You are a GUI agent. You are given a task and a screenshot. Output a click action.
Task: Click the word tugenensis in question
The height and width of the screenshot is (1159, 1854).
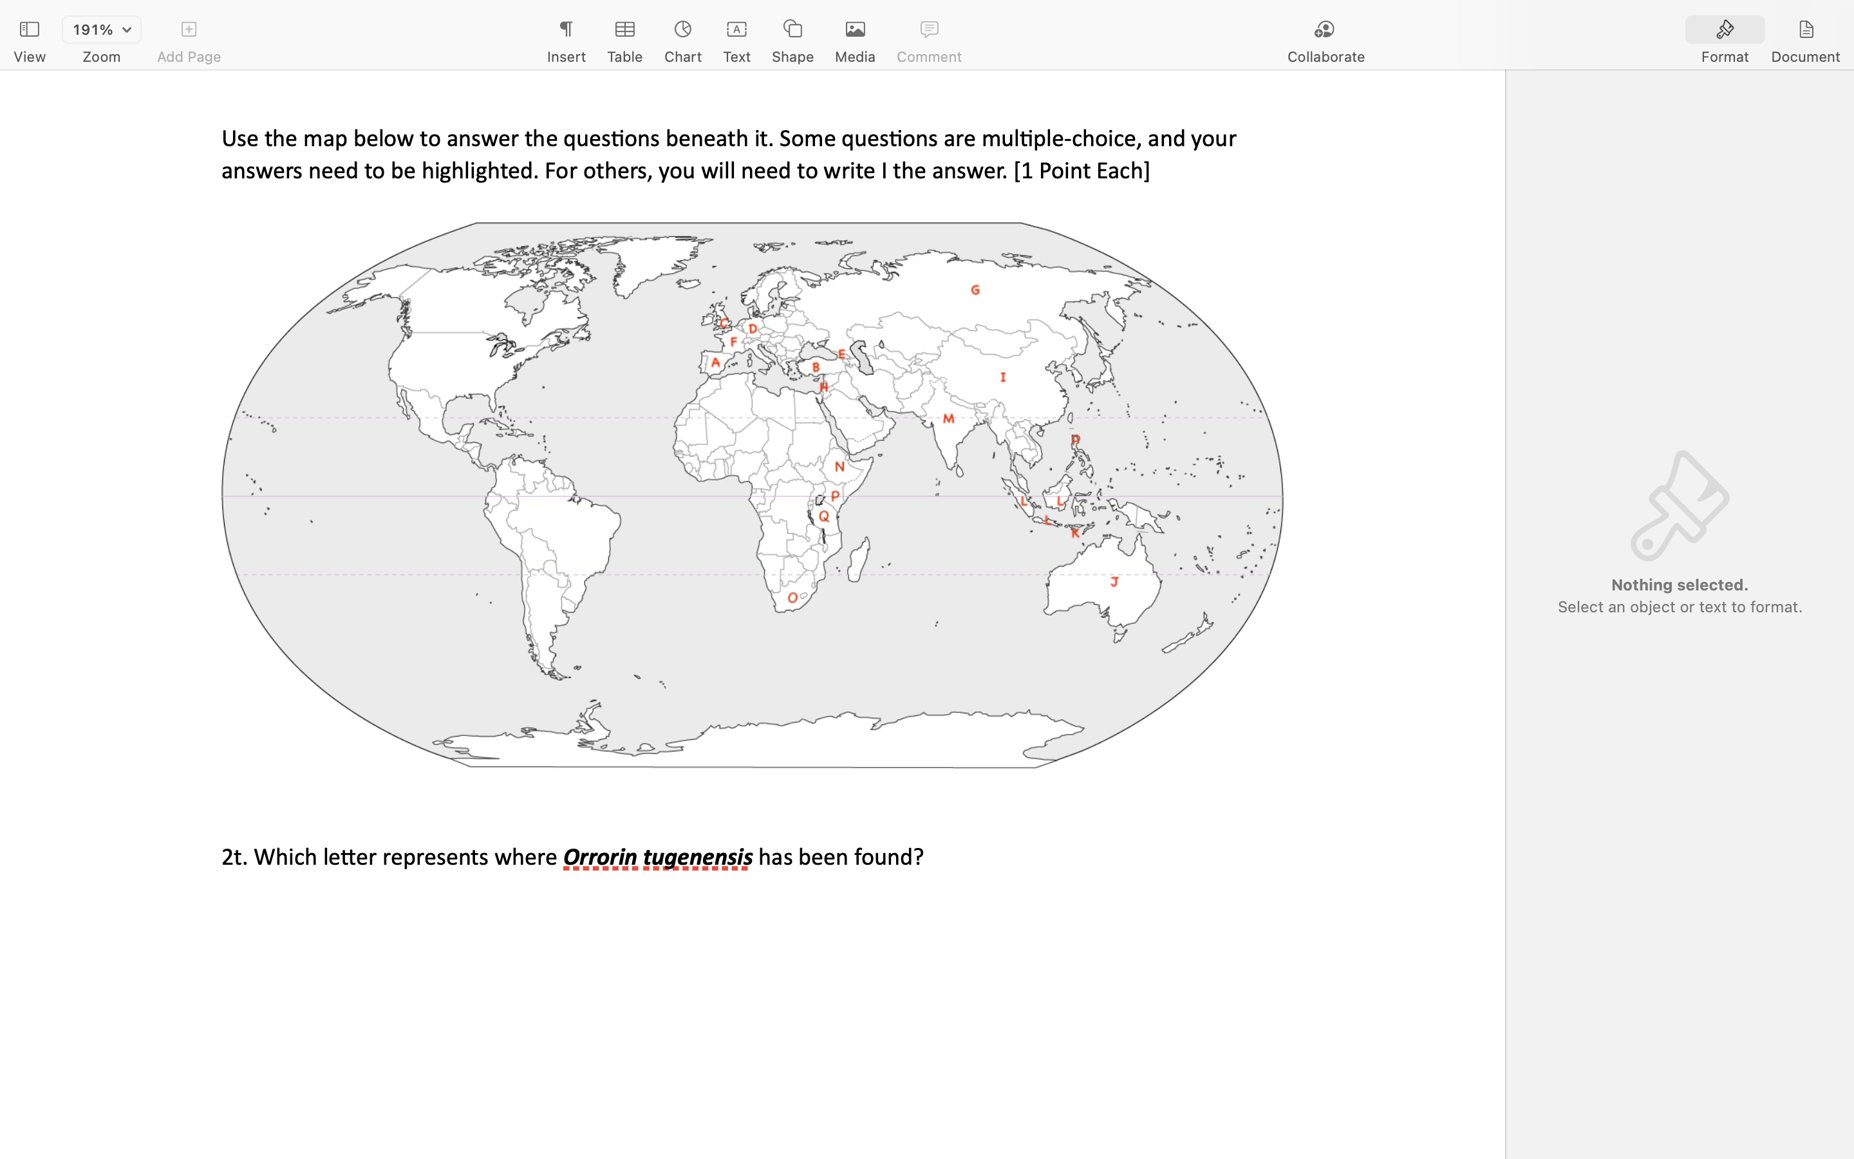pyautogui.click(x=697, y=857)
